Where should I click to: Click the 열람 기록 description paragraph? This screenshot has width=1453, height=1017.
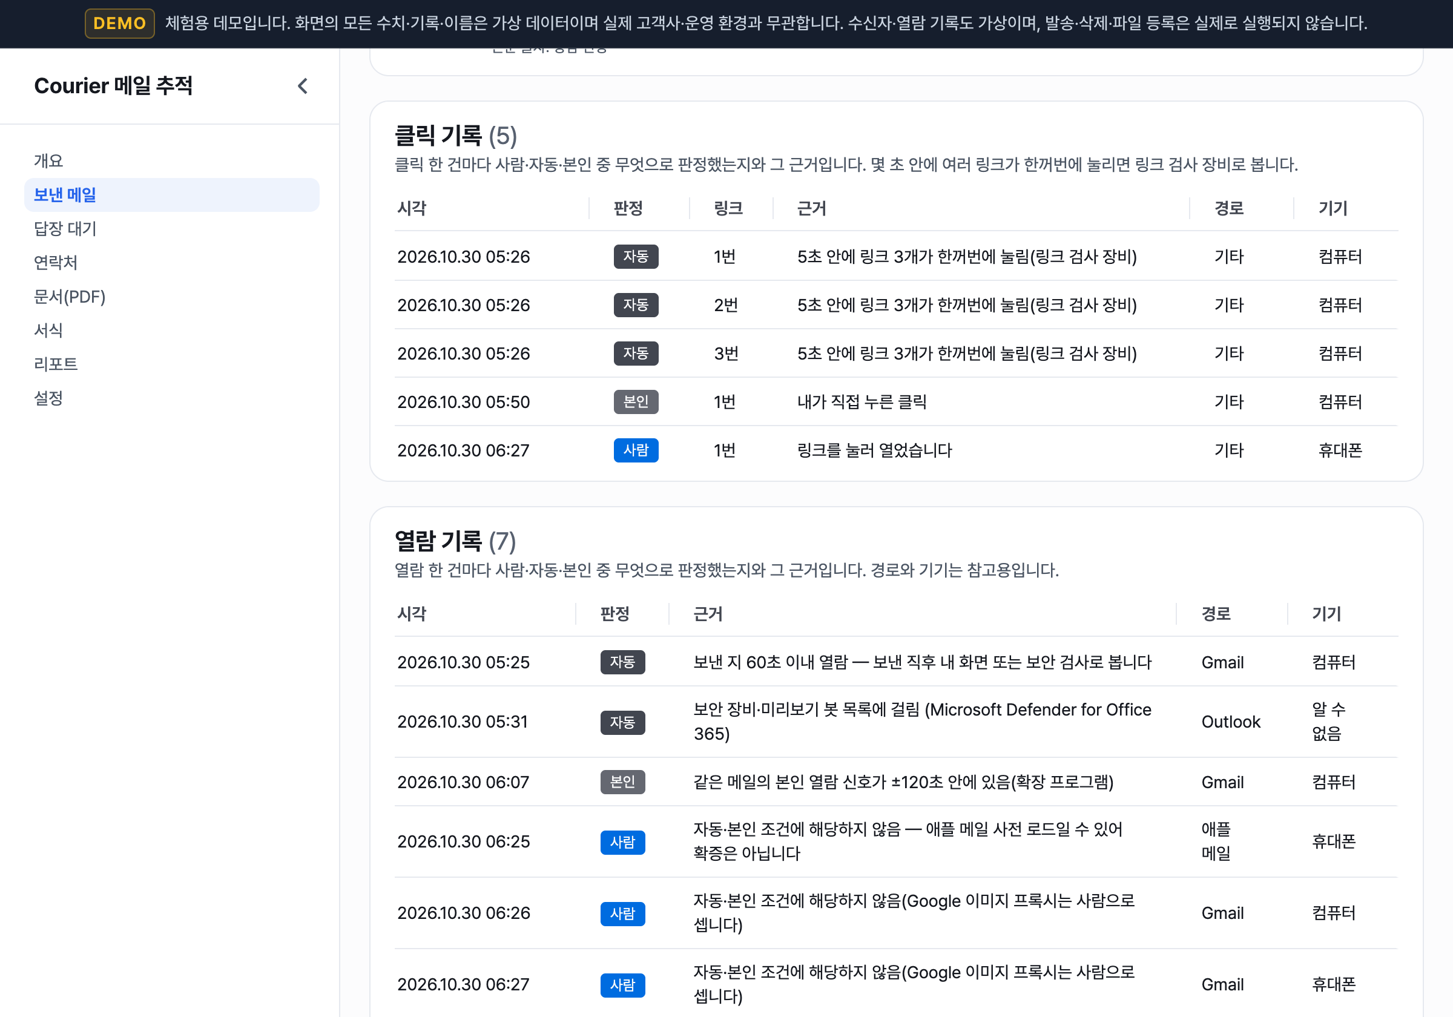(726, 571)
